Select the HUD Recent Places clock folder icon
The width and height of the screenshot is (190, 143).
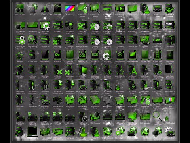click(83, 116)
